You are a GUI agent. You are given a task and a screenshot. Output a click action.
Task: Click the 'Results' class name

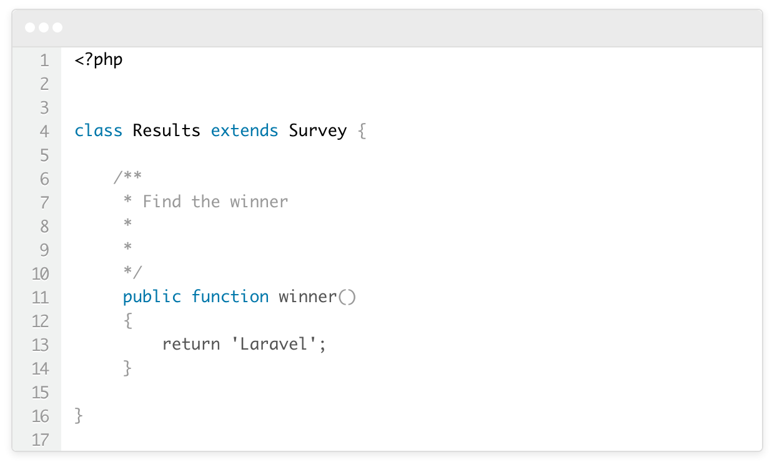167,130
